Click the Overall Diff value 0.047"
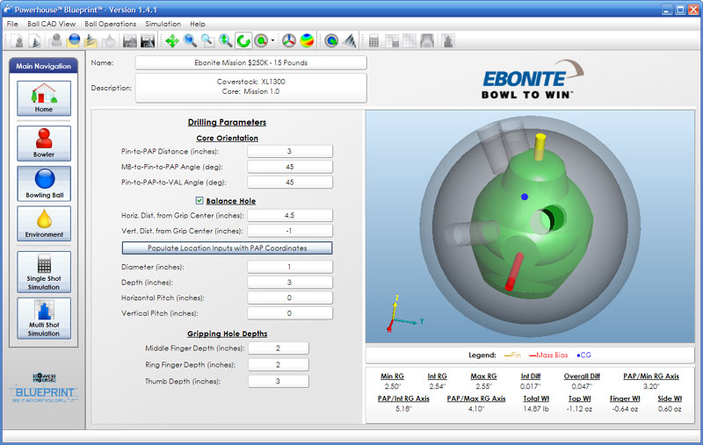This screenshot has width=703, height=445. (x=582, y=386)
